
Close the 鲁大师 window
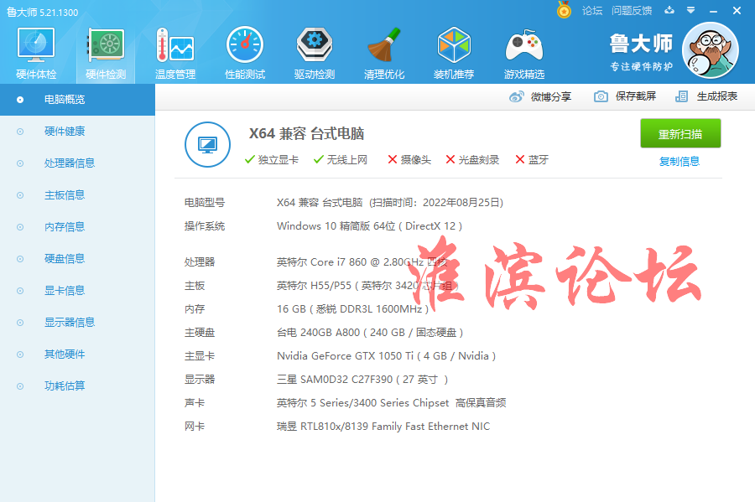point(737,11)
